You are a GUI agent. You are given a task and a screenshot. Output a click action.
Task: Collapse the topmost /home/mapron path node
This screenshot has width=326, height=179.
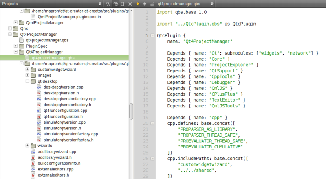coord(22,11)
